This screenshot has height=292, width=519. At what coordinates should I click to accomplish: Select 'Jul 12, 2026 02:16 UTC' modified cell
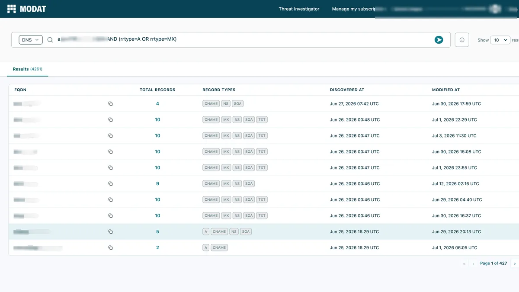[x=455, y=184]
